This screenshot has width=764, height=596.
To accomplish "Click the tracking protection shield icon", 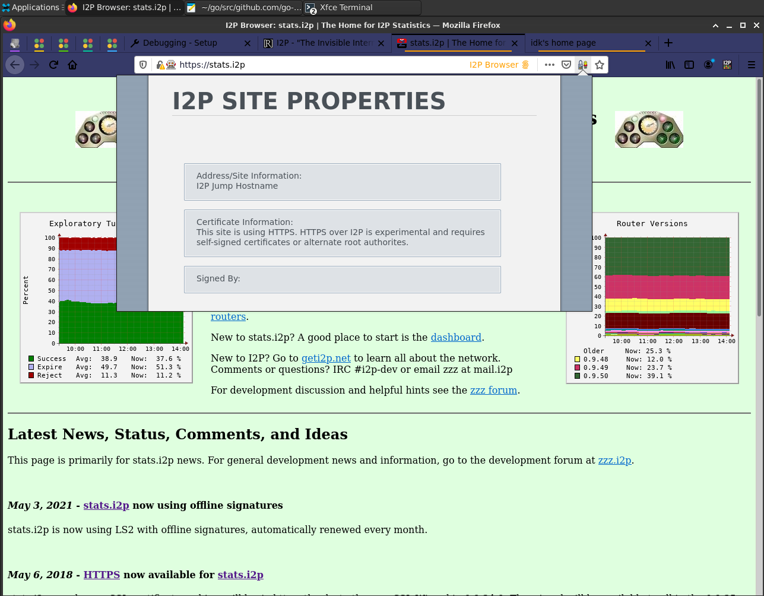I will pyautogui.click(x=142, y=64).
